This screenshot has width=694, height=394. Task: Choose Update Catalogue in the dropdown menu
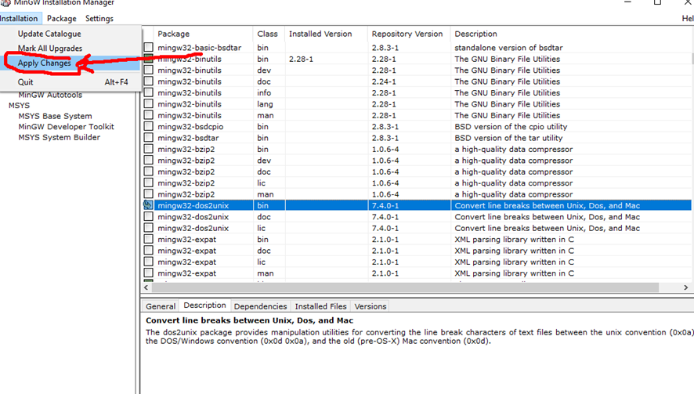[x=49, y=34]
